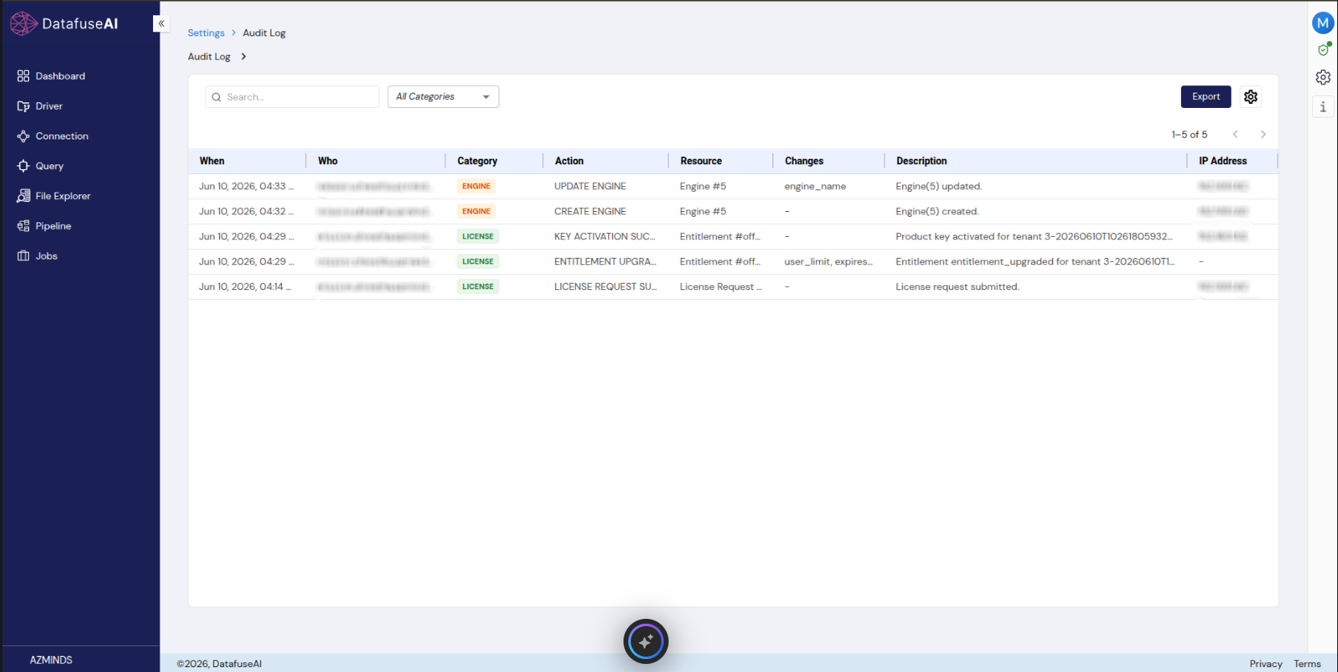The image size is (1338, 672).
Task: Click the '1–5 of 5' pagination text
Action: (x=1189, y=135)
